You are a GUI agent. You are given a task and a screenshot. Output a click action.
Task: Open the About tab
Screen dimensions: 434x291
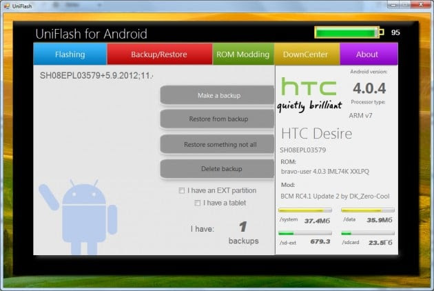[x=369, y=54]
